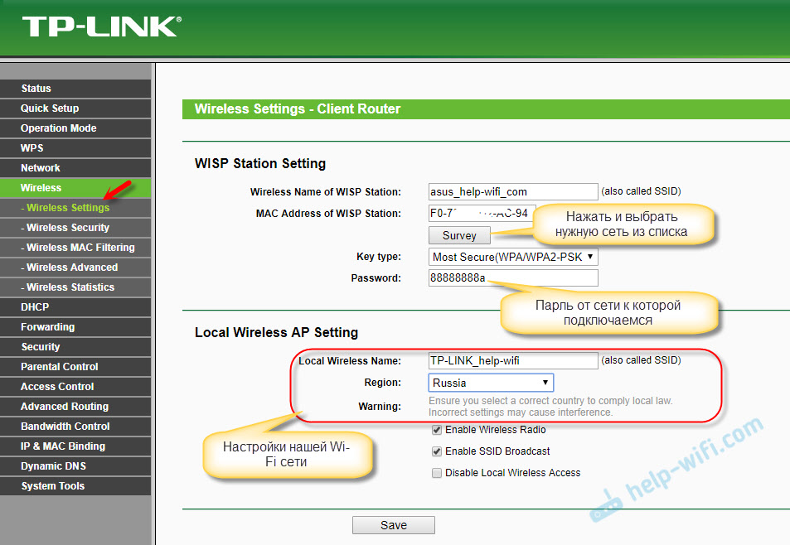Click the Local Wireless Name field
Image resolution: width=790 pixels, height=545 pixels.
point(512,360)
